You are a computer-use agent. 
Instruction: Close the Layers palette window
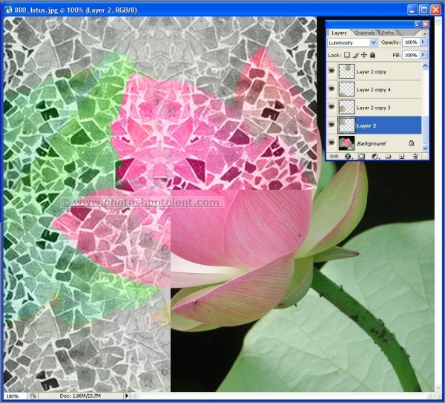click(426, 24)
